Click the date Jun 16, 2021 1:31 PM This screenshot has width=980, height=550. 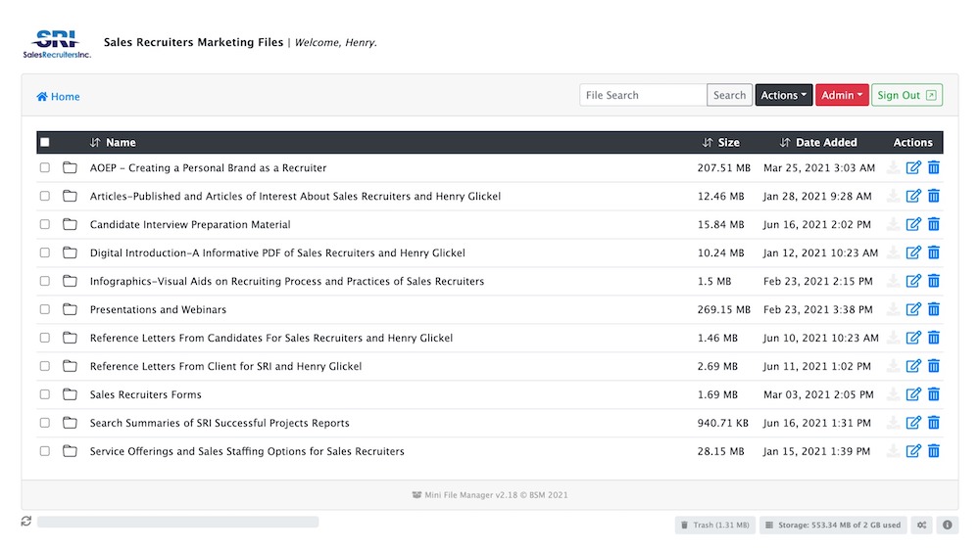point(816,423)
